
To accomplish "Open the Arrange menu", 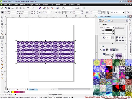I will [x=30, y=4].
